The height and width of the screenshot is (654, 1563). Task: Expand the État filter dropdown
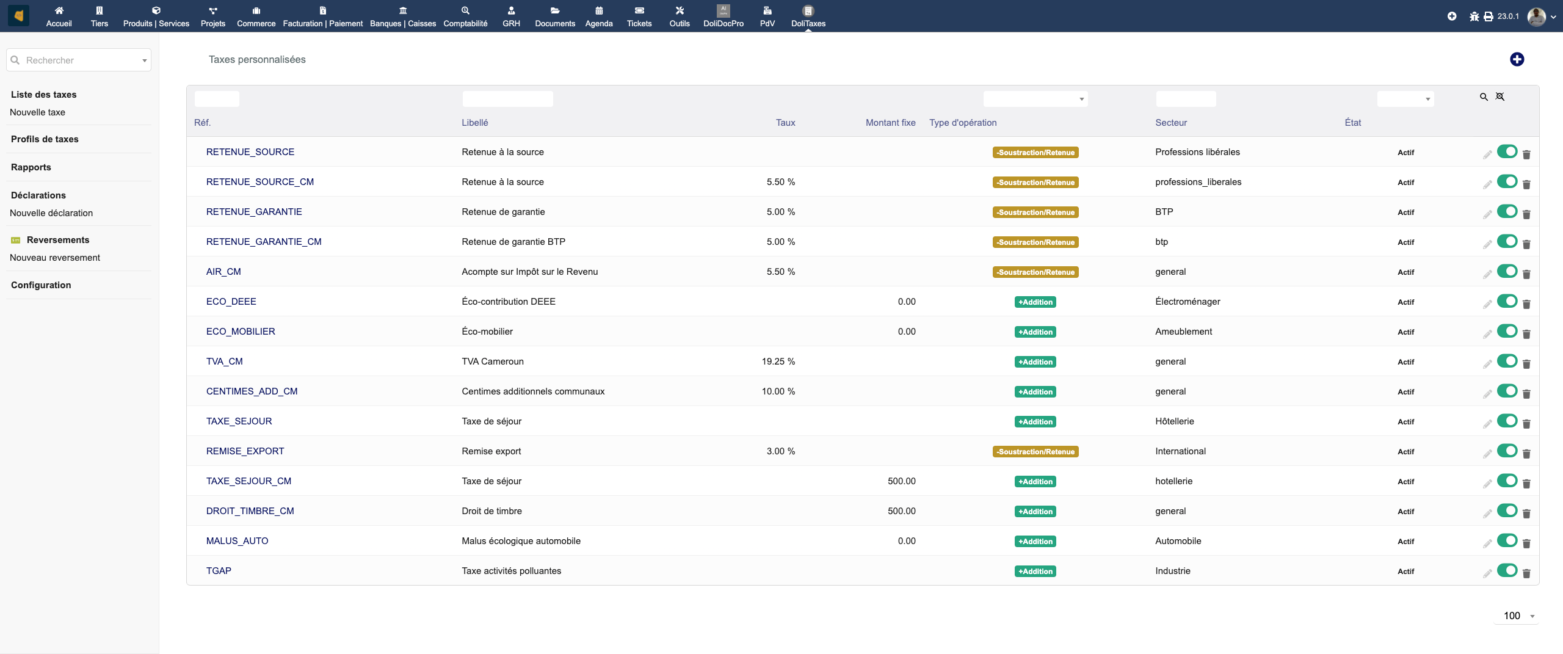point(1405,99)
